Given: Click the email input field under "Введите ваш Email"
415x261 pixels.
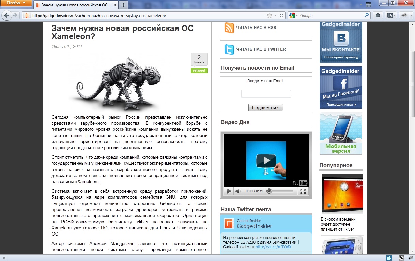Looking at the screenshot, I should click(x=266, y=94).
